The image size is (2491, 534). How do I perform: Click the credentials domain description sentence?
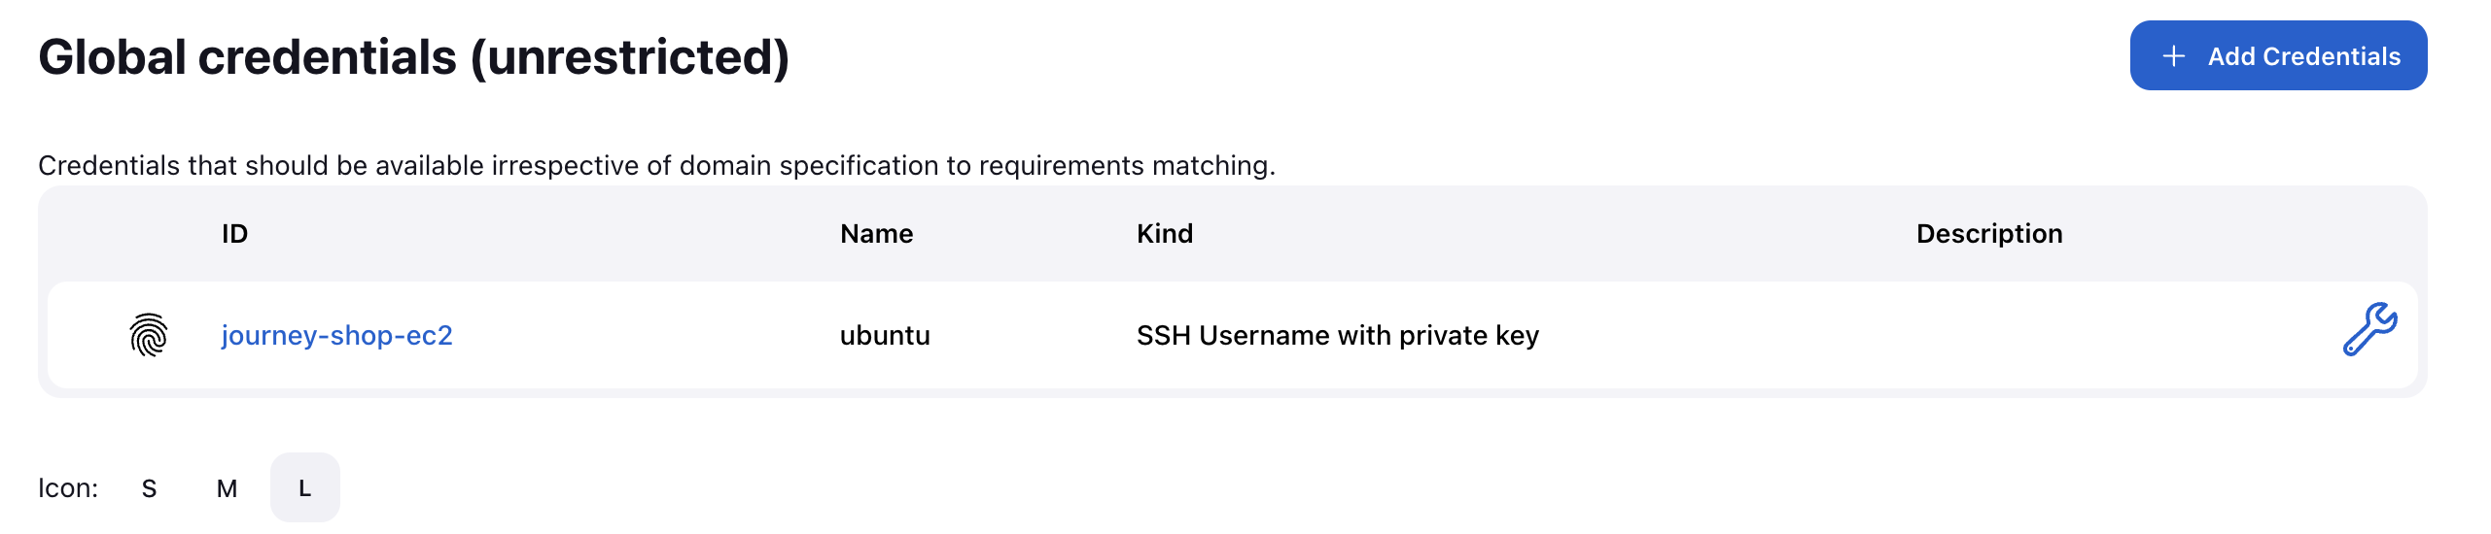tap(656, 165)
